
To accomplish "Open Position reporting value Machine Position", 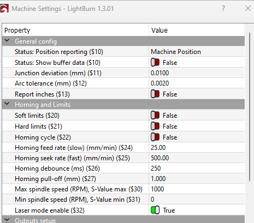I will tap(176, 52).
